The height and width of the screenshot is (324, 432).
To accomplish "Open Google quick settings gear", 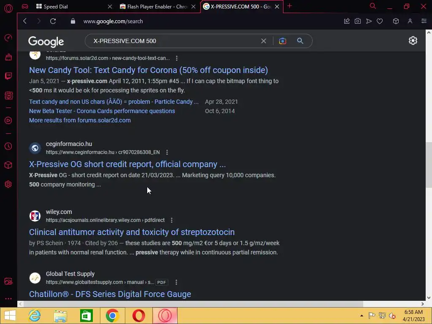I will coord(413,40).
